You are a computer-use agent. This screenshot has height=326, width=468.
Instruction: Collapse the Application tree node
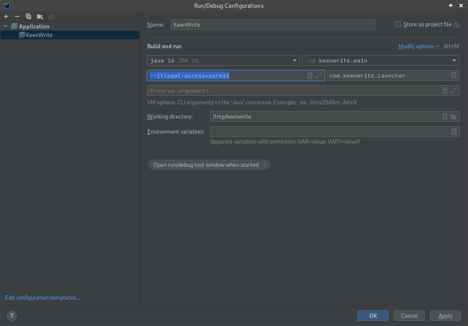click(6, 26)
